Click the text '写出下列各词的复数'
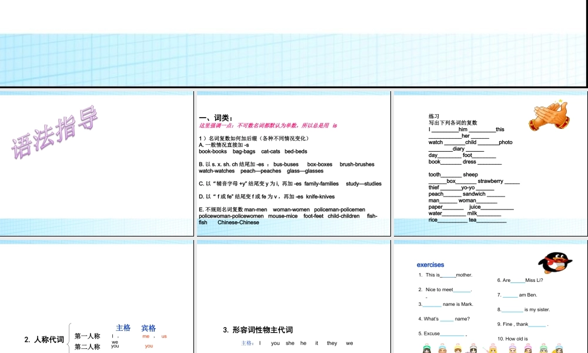Screen dimensions: 588x353 click(453, 123)
